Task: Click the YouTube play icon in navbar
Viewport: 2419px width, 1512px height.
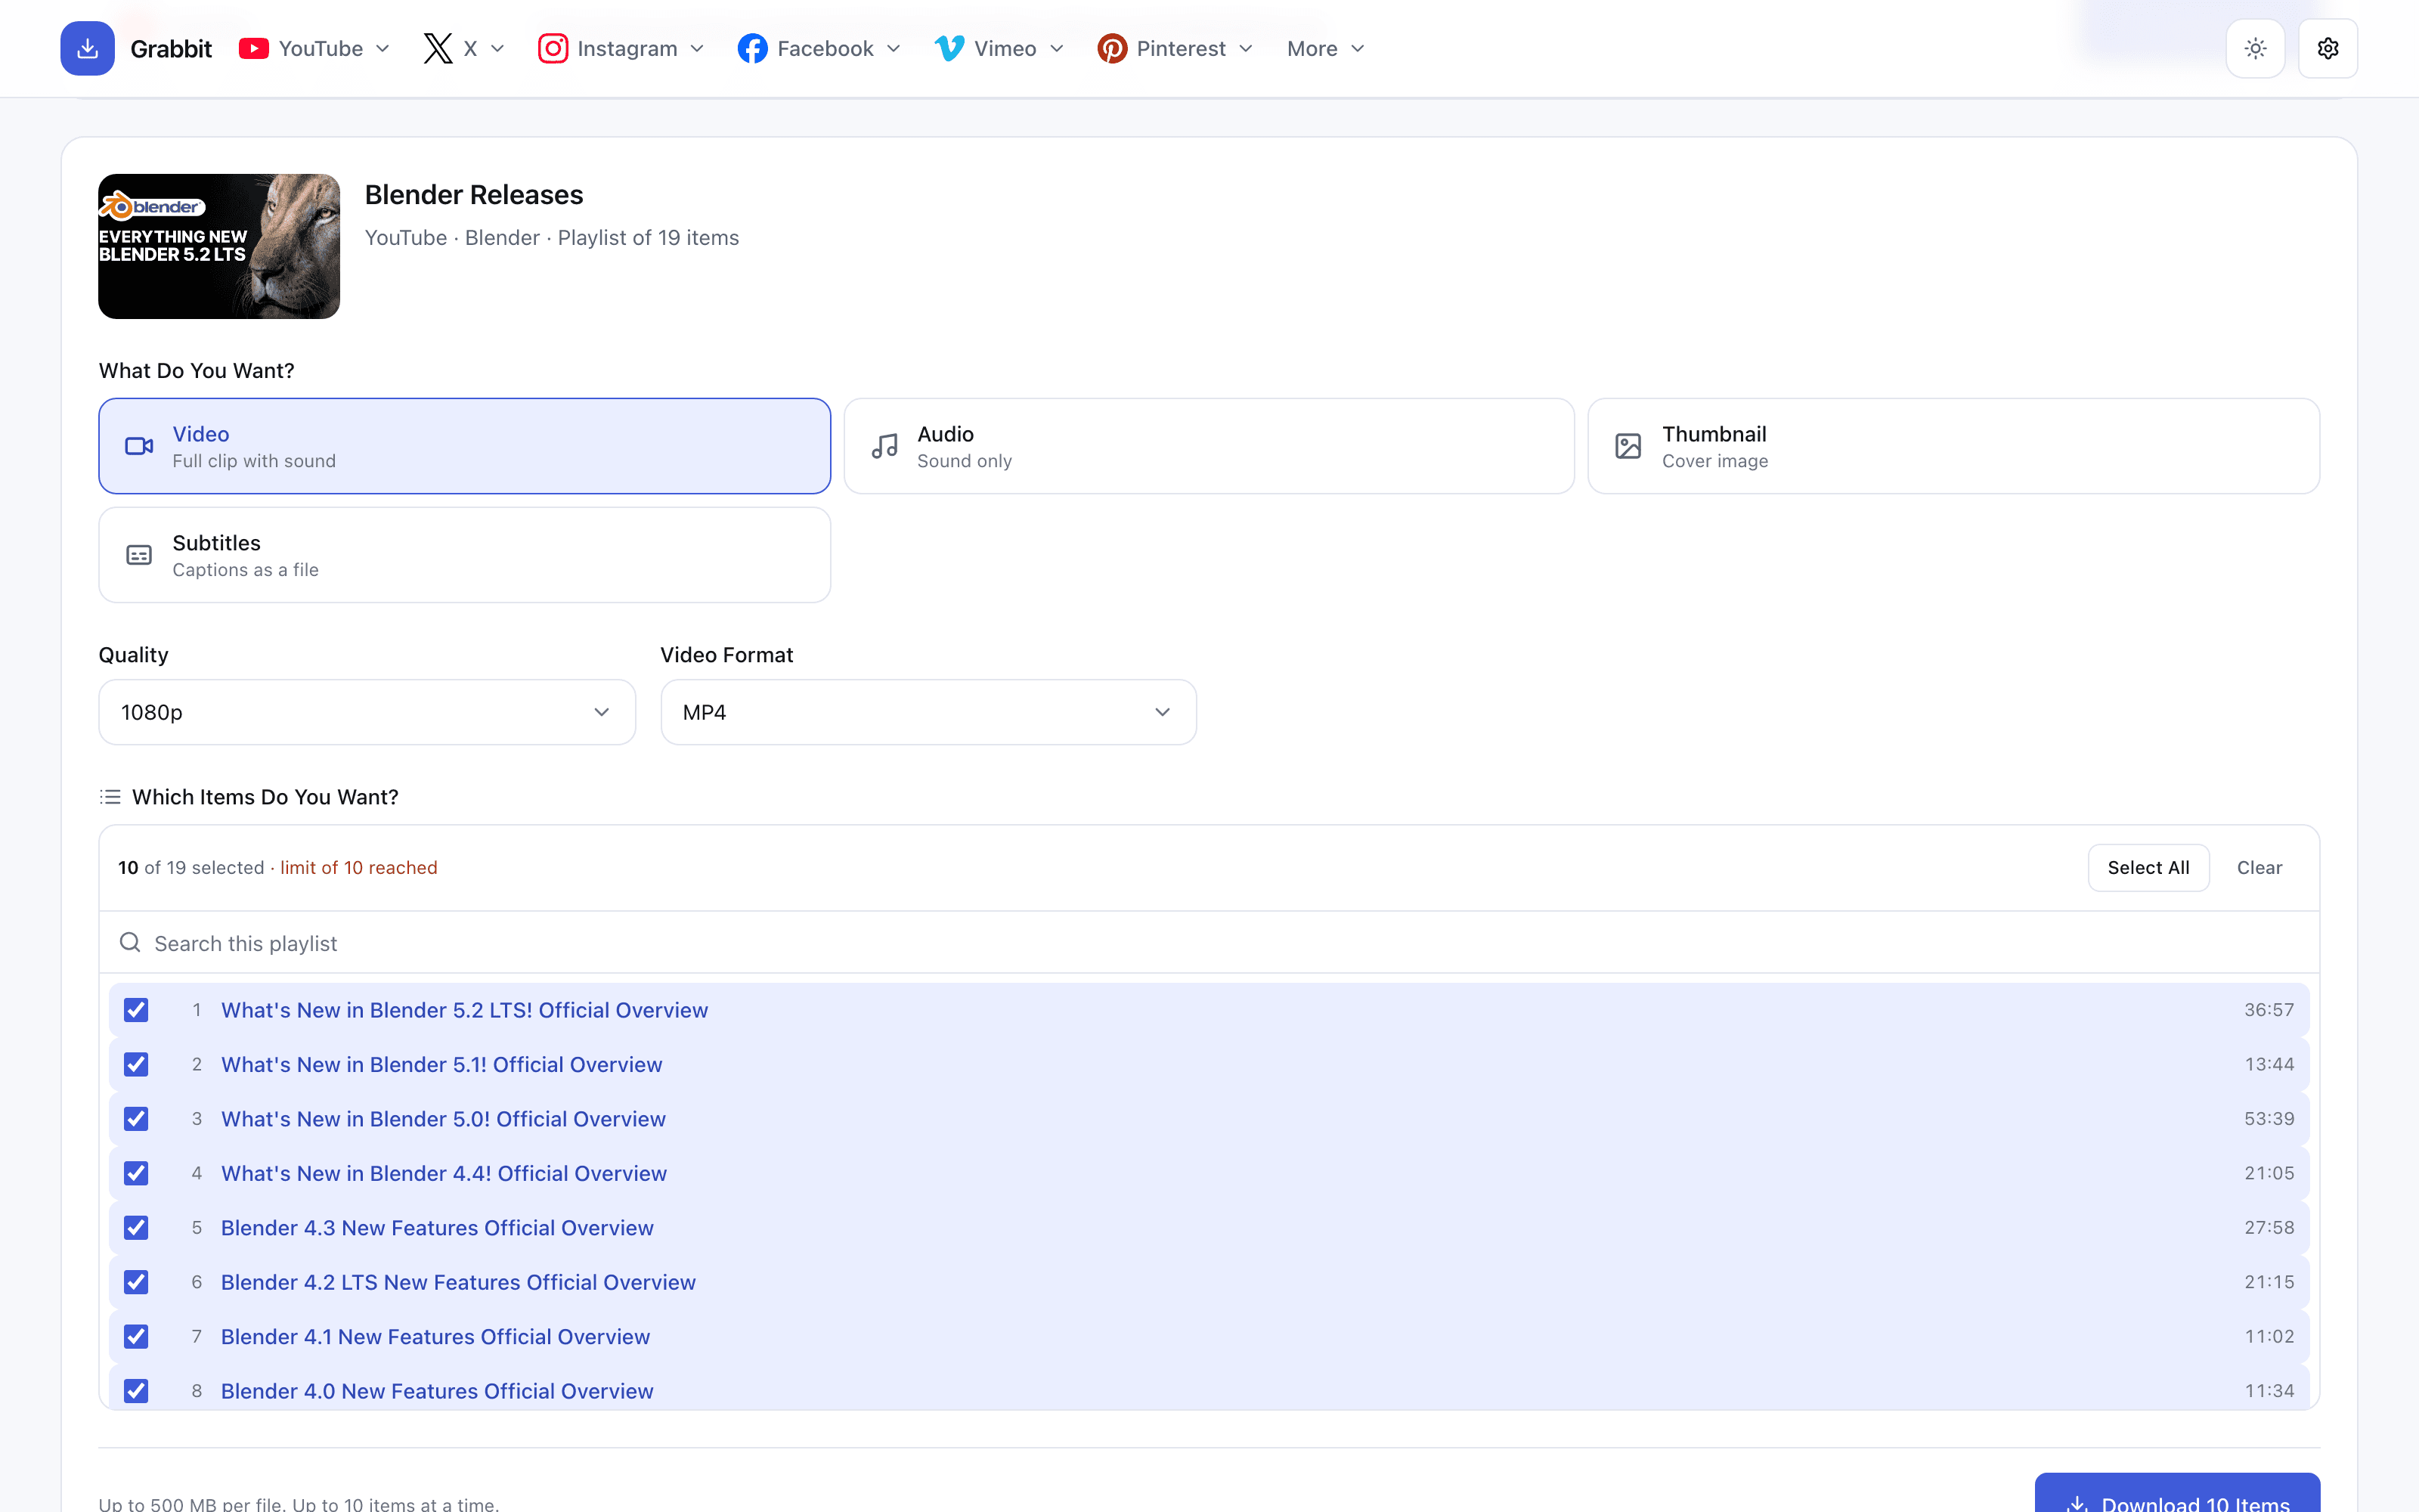Action: pos(254,48)
